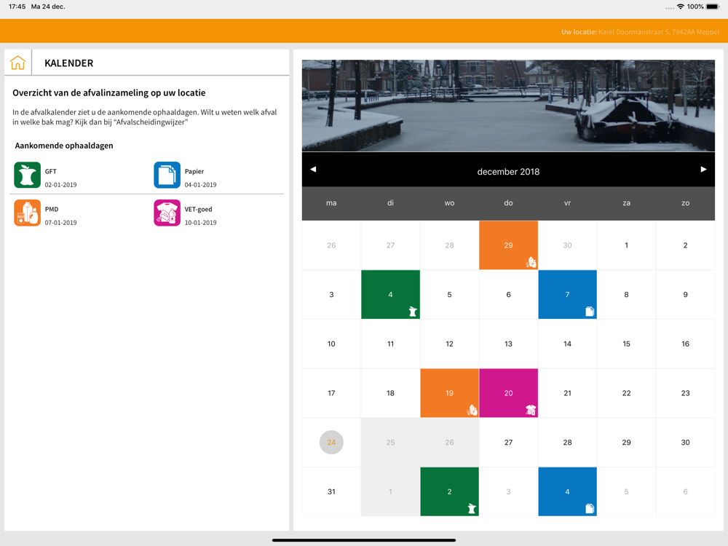
Task: Tap the KALENDER header title
Action: tap(68, 63)
